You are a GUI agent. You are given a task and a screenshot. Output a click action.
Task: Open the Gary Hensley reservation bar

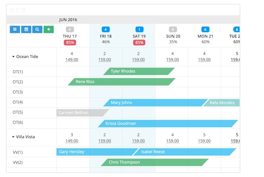(x=97, y=152)
